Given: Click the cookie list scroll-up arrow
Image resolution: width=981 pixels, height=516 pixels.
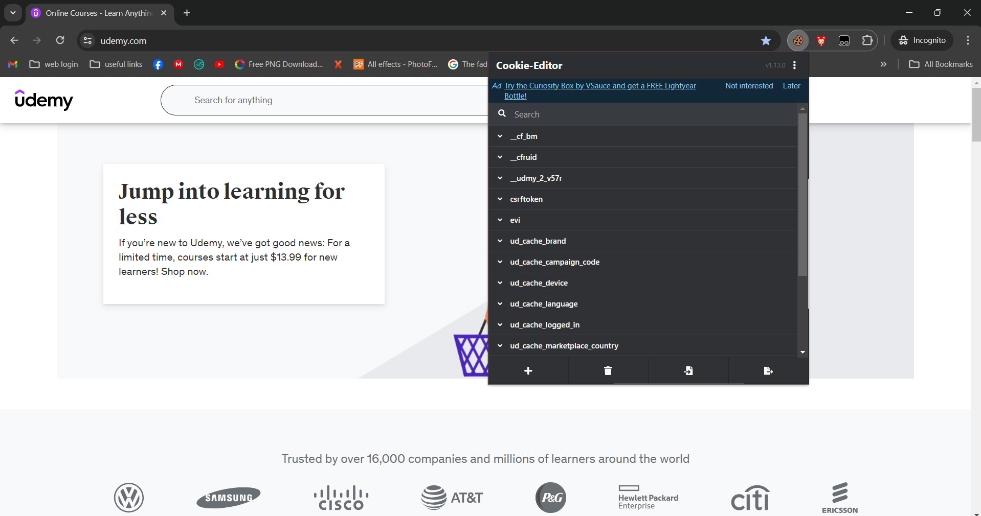Looking at the screenshot, I should click(802, 108).
